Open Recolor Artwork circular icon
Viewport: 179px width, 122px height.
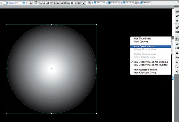(31, 3)
